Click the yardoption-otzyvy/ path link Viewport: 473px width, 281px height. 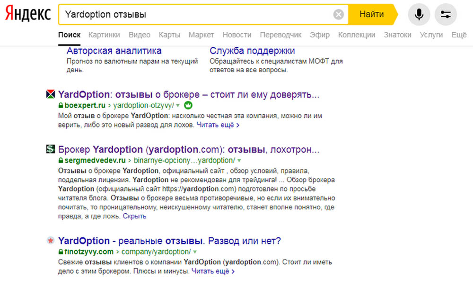tap(144, 105)
